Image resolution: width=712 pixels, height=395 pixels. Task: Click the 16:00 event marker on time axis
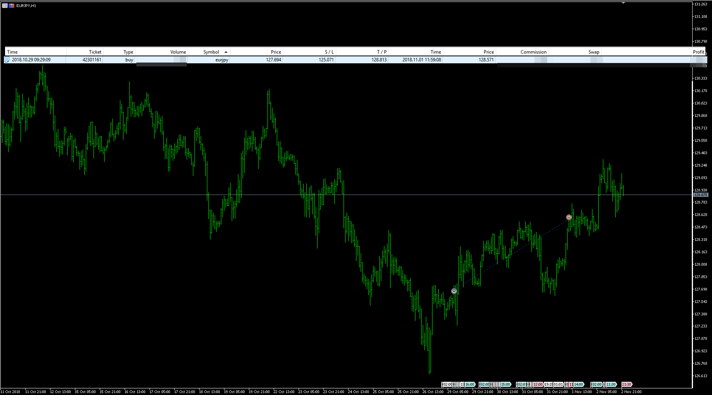[x=470, y=385]
